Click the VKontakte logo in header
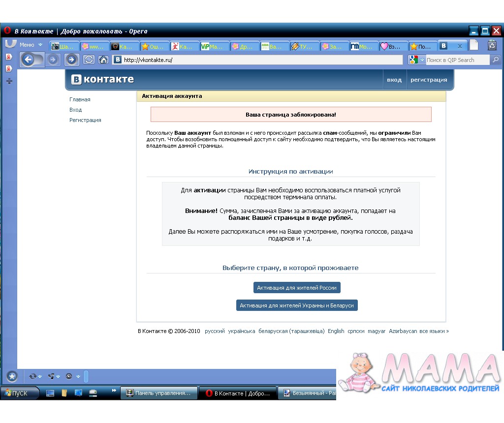 pyautogui.click(x=102, y=80)
